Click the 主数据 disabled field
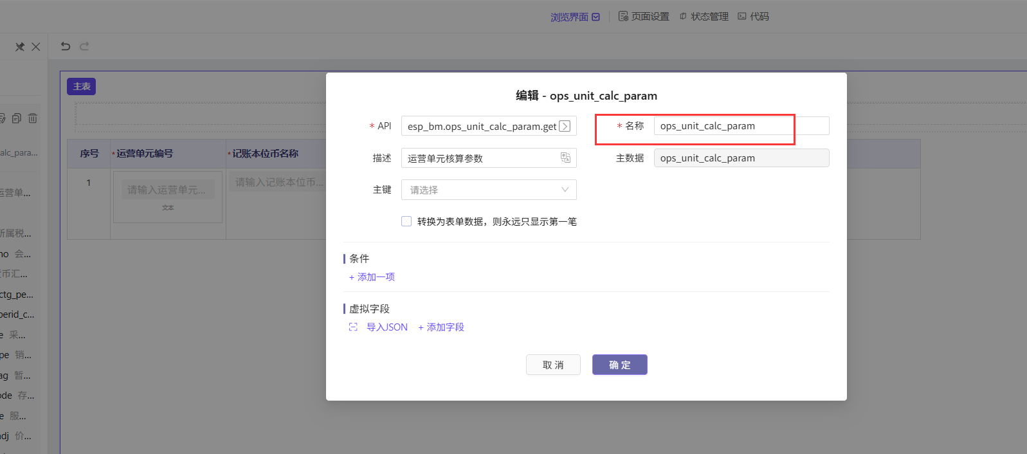 click(741, 158)
